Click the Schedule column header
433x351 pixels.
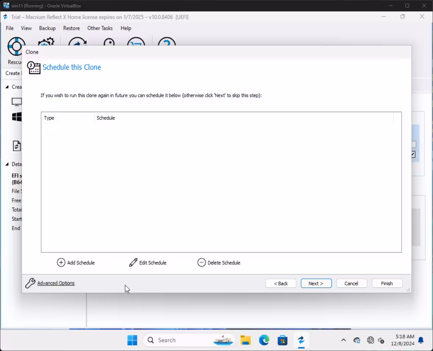(x=244, y=118)
